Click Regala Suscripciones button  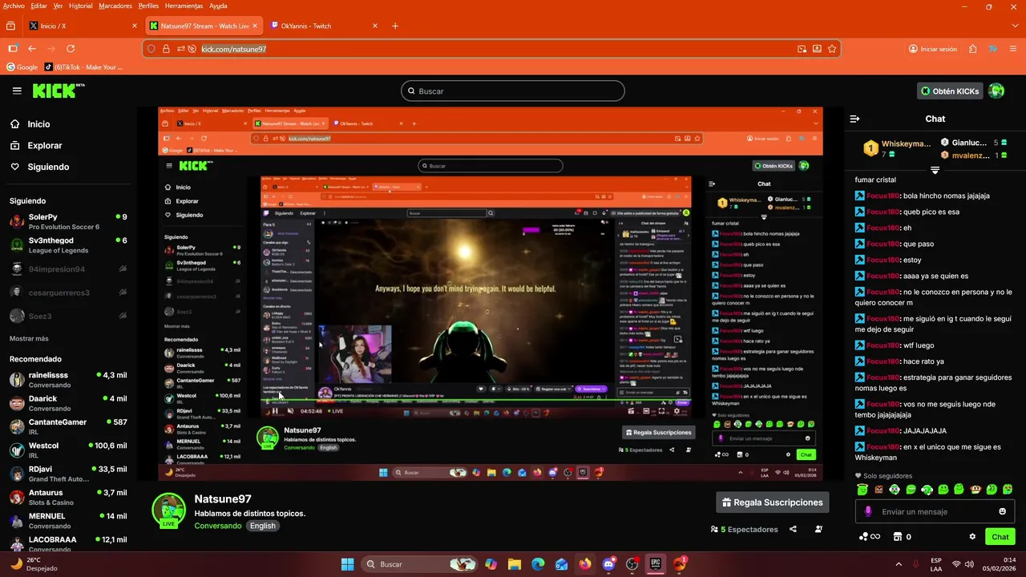point(773,502)
